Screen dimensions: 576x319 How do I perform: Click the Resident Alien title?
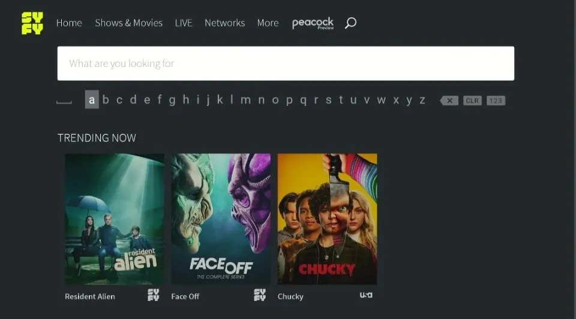tap(90, 296)
